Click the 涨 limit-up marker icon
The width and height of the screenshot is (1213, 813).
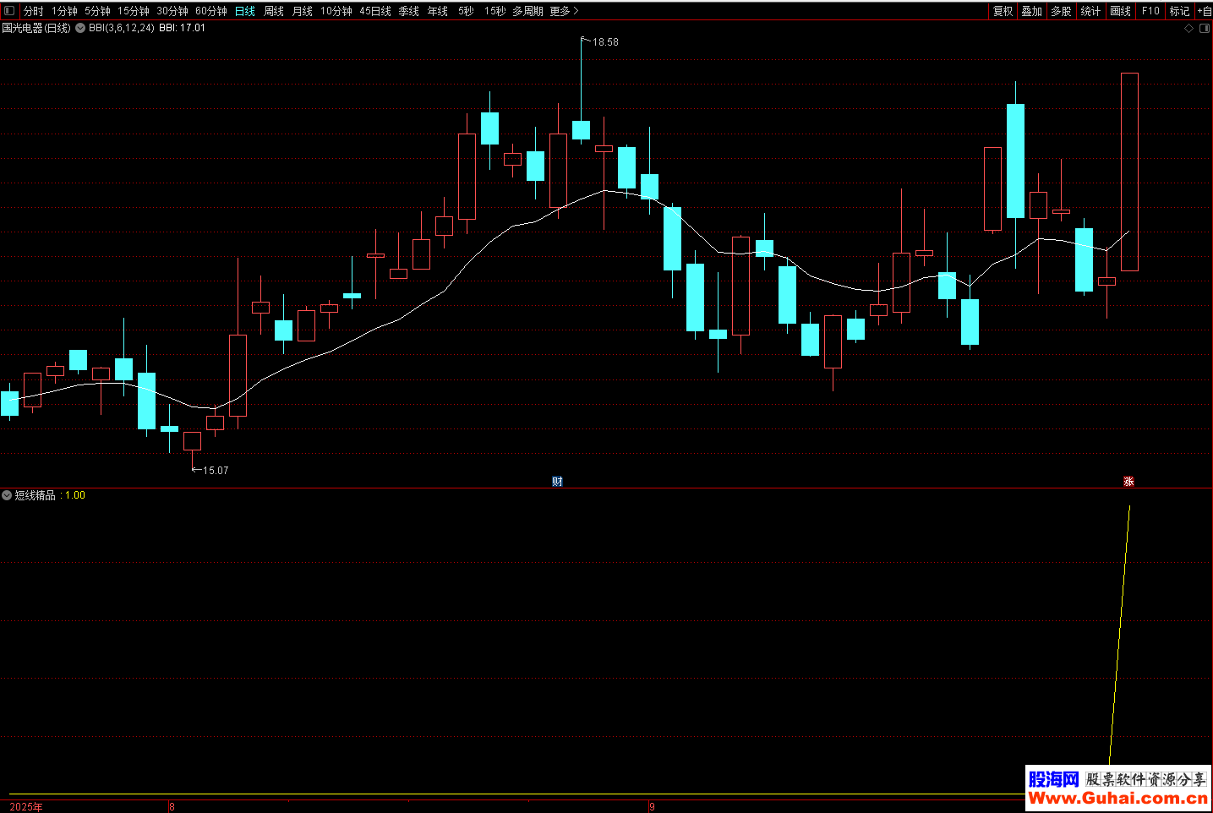(1128, 482)
